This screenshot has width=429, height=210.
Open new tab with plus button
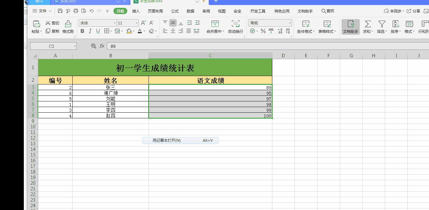coord(216,1)
